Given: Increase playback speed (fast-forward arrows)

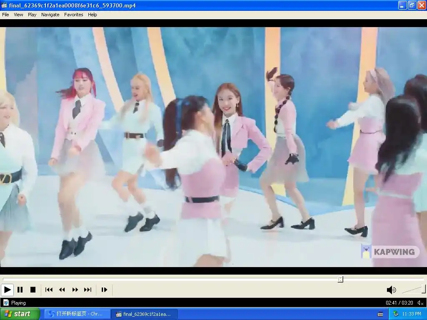Looking at the screenshot, I should click(75, 290).
